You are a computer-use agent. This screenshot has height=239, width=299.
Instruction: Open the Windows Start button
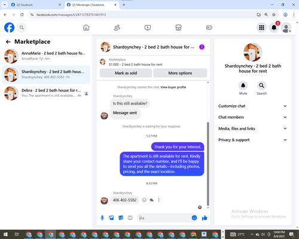(x=5, y=234)
